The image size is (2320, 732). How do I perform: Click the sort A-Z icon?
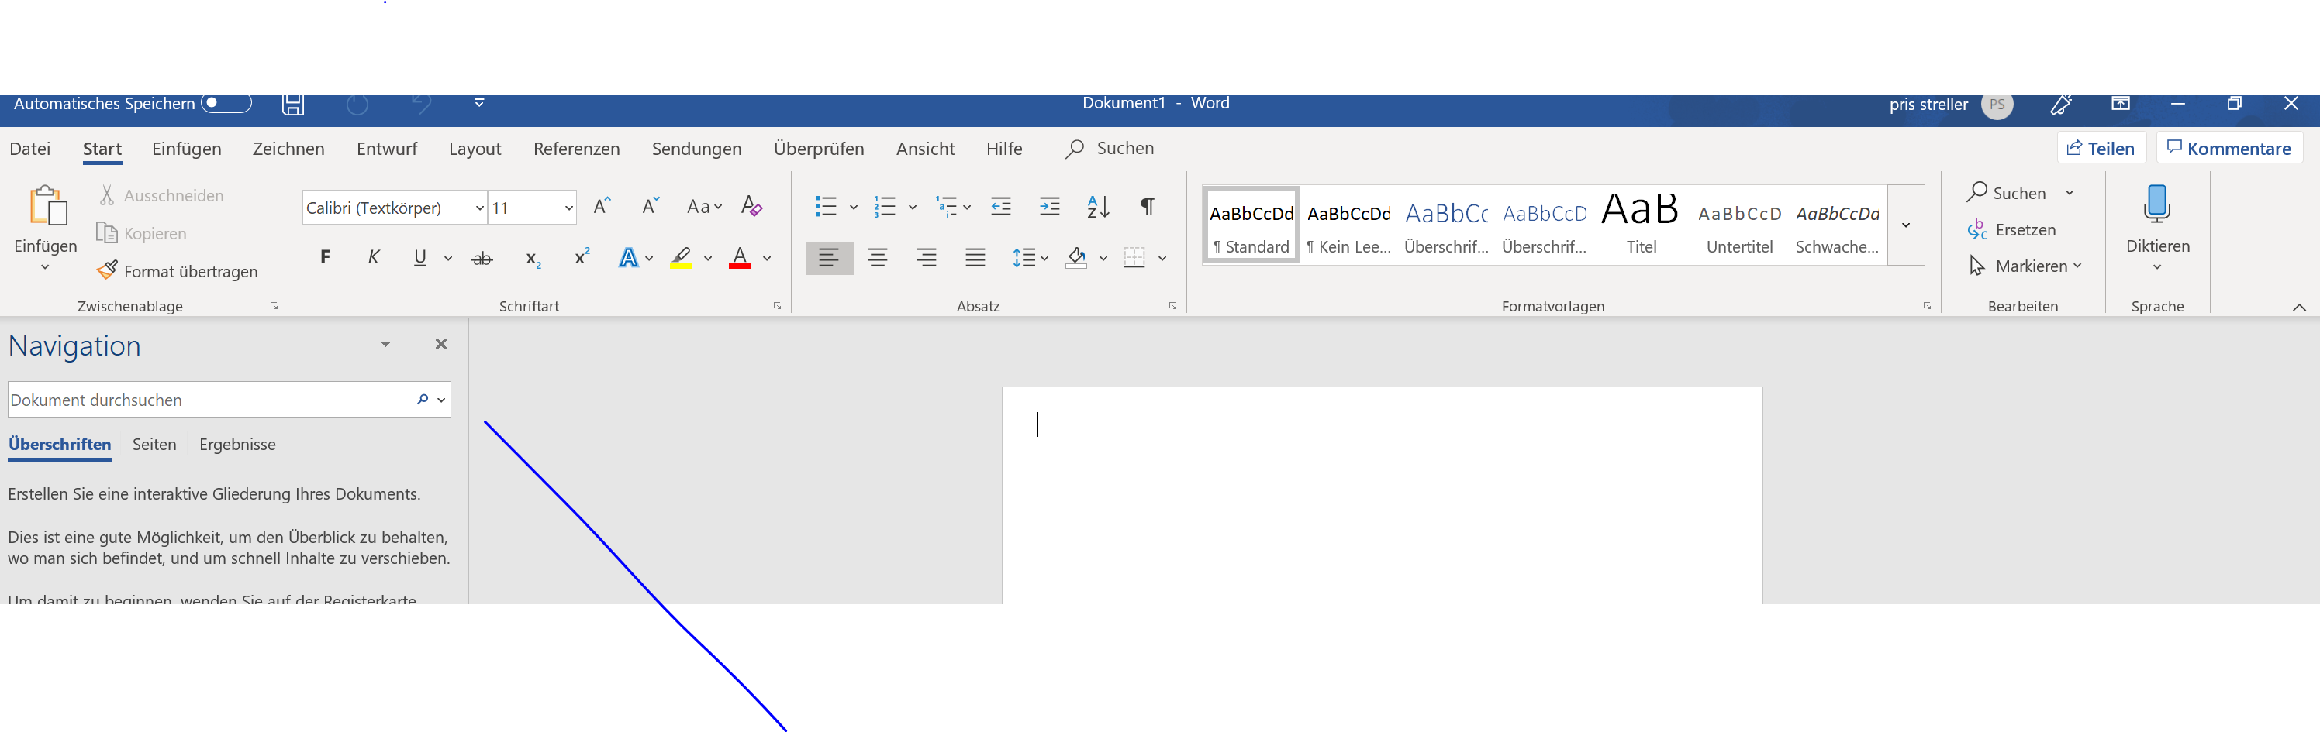(1098, 206)
